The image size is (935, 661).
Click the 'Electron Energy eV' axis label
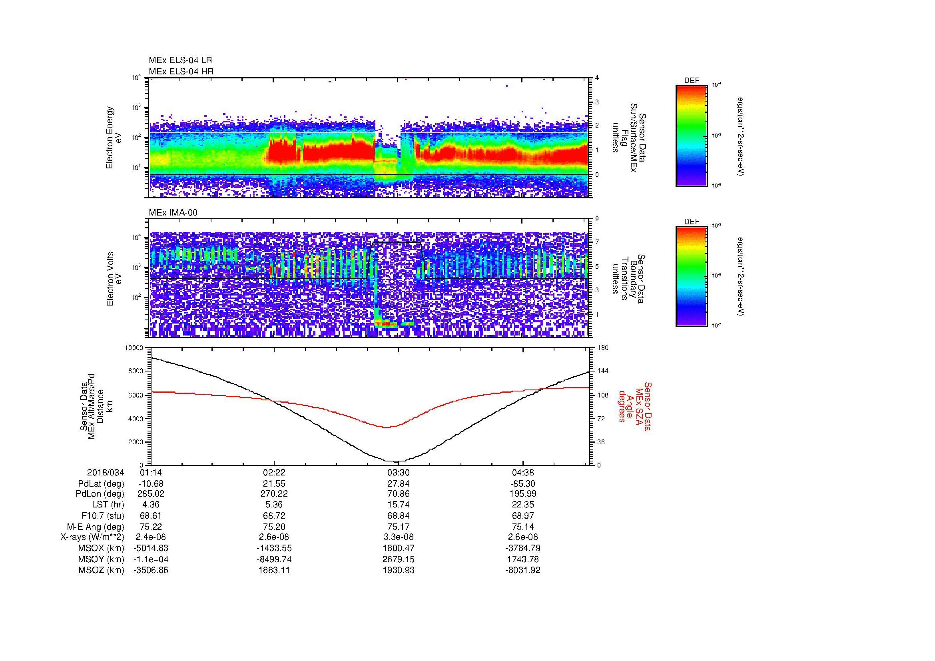pos(114,138)
